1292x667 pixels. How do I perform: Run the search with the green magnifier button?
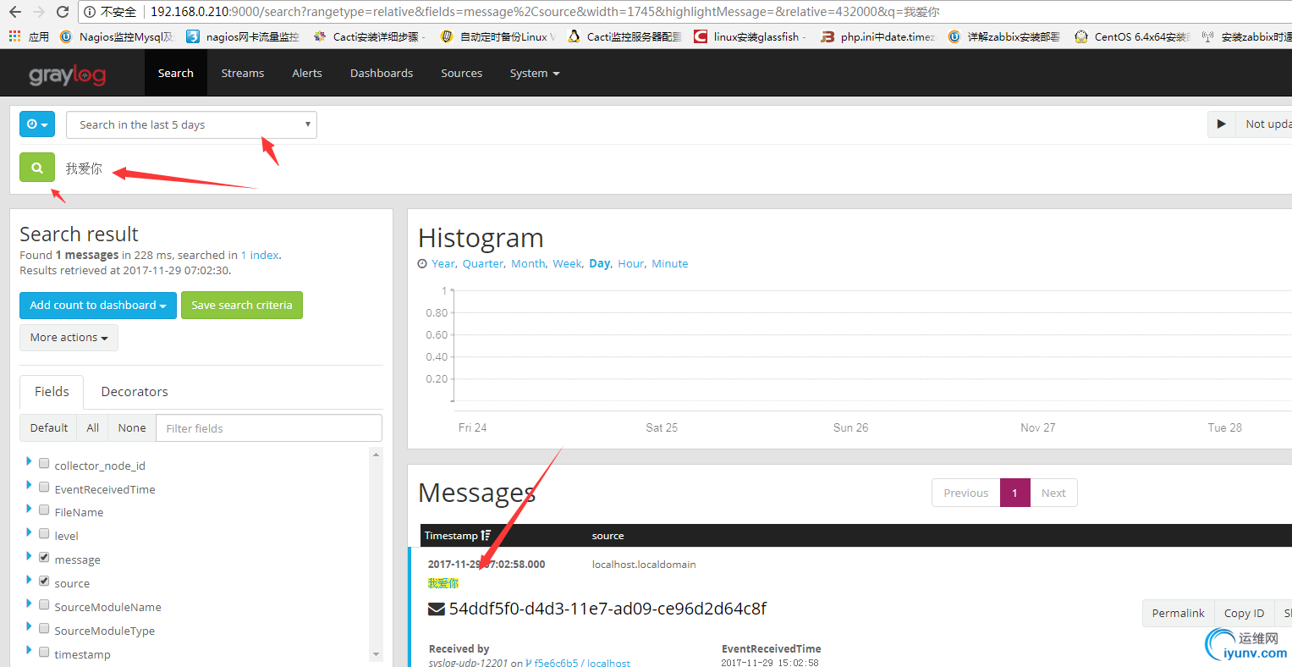tap(37, 168)
